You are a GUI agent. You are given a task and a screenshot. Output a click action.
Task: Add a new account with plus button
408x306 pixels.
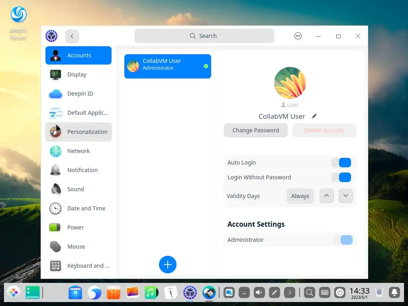click(168, 265)
